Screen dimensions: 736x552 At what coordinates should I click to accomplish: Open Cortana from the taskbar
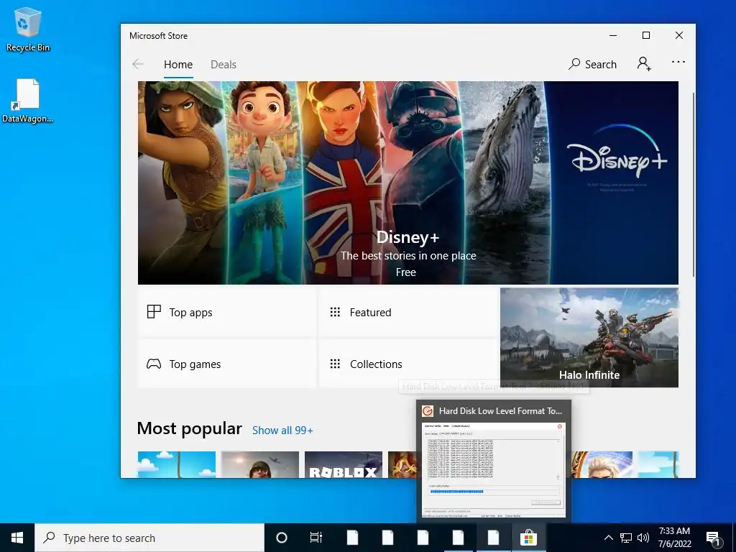pos(281,538)
